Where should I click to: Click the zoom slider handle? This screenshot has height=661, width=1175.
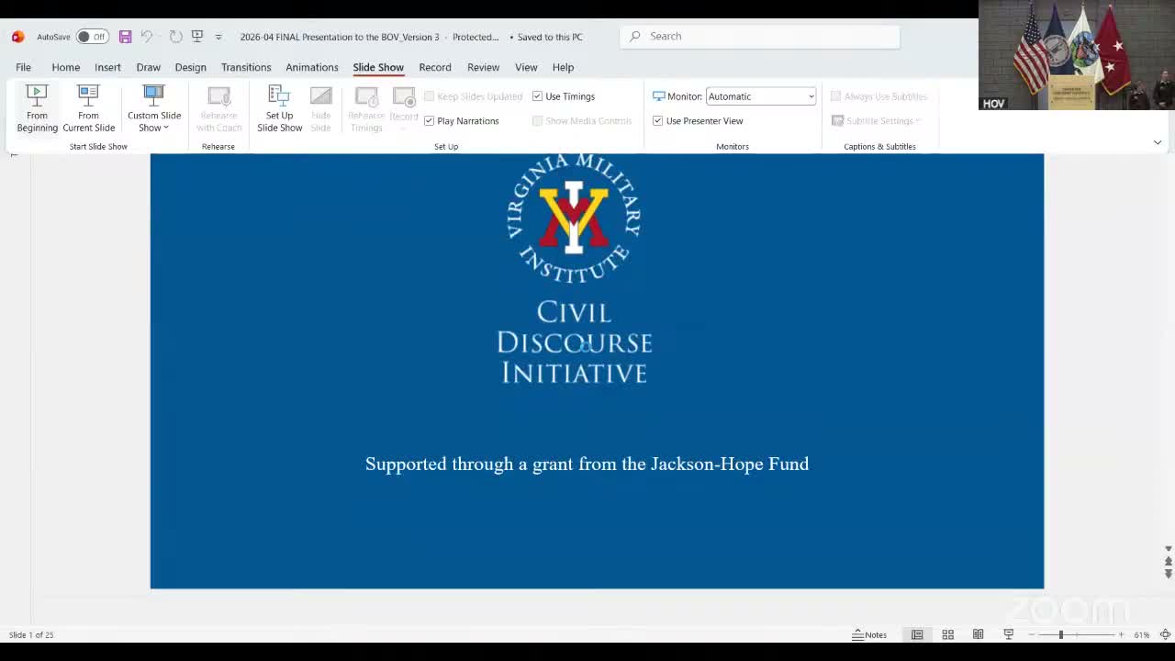tap(1060, 635)
